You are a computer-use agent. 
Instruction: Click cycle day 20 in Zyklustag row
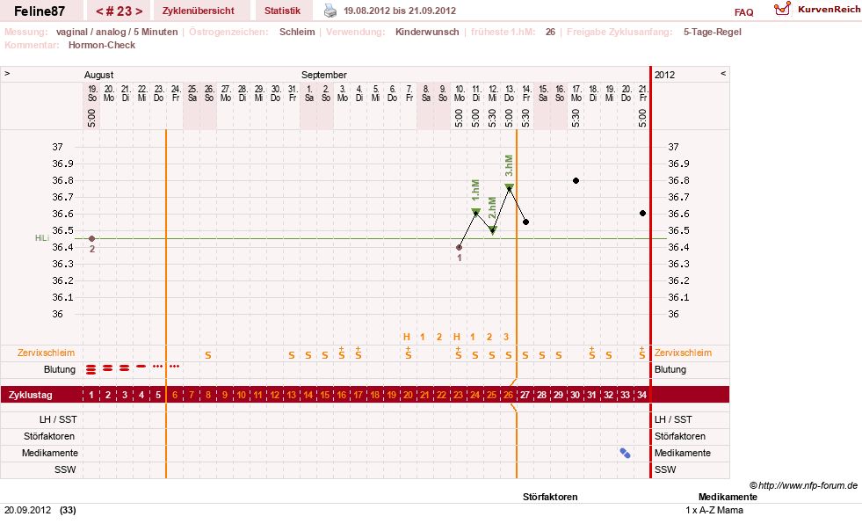pyautogui.click(x=408, y=395)
